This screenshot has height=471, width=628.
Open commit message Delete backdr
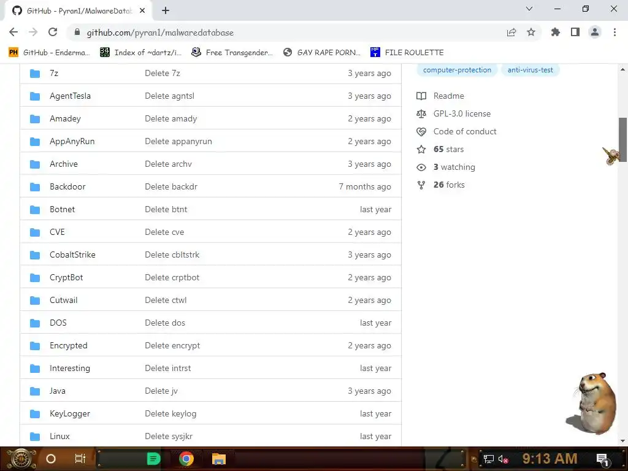click(171, 187)
